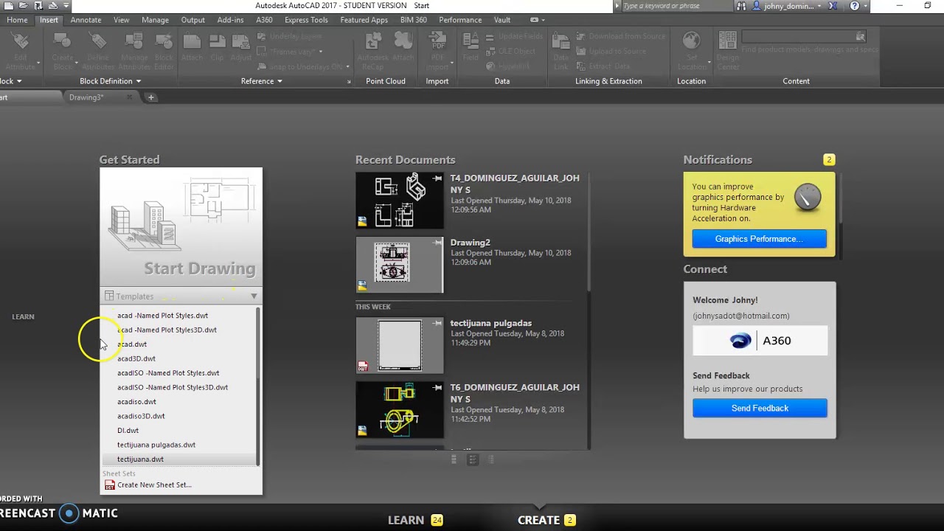
Task: Select the tectijuana pulgadas.dwt template
Action: coord(156,445)
